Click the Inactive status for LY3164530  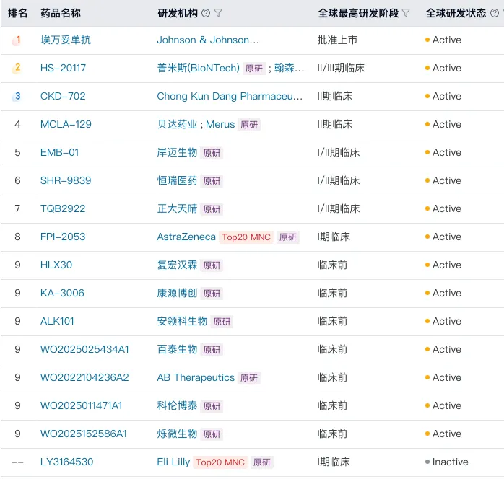(449, 462)
